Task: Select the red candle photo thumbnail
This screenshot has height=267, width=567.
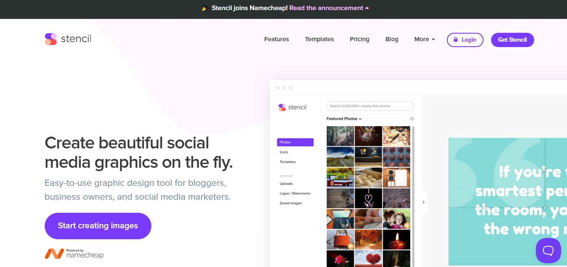Action: point(396,240)
